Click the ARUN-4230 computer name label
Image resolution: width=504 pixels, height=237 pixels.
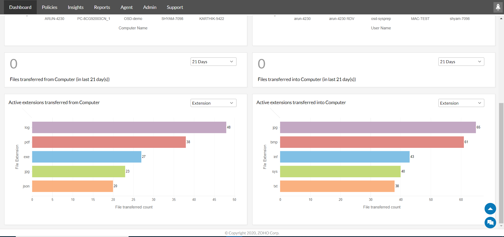[54, 19]
